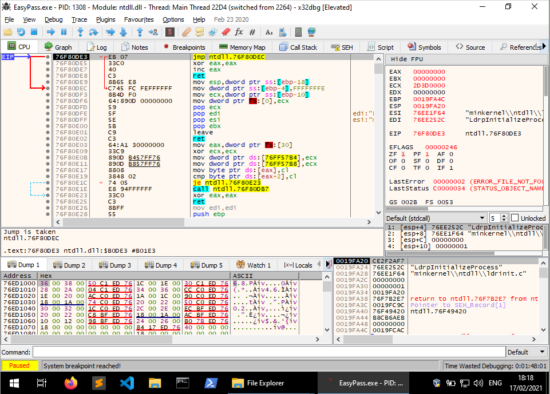Screen dimensions: 550x394
Task: Click the Paused status label
Action: click(19, 365)
